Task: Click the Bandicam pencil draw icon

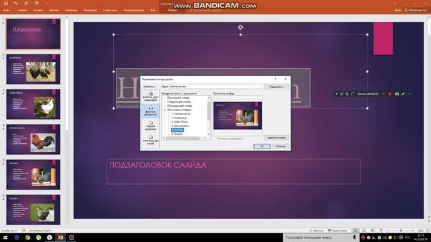Action: [x=403, y=94]
